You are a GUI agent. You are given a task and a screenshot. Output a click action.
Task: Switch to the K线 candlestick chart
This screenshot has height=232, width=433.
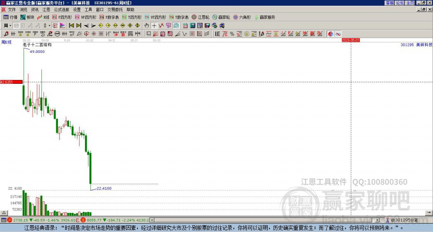pyautogui.click(x=43, y=17)
